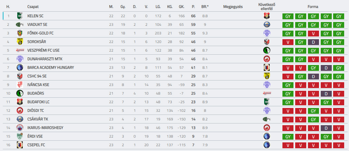Click Csepel FC's team crest

coord(20,145)
